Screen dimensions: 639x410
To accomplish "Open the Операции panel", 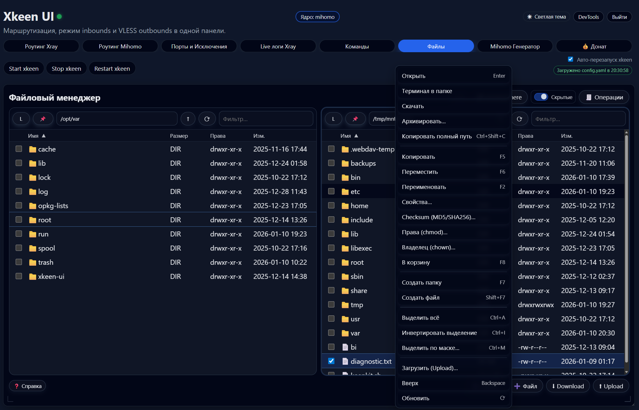I will click(603, 97).
